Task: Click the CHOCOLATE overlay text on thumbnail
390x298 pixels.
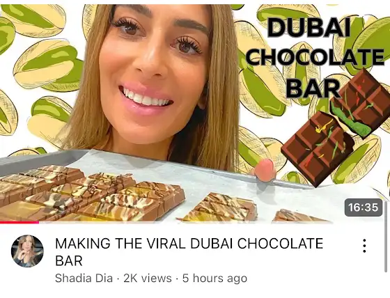Action: coord(315,57)
